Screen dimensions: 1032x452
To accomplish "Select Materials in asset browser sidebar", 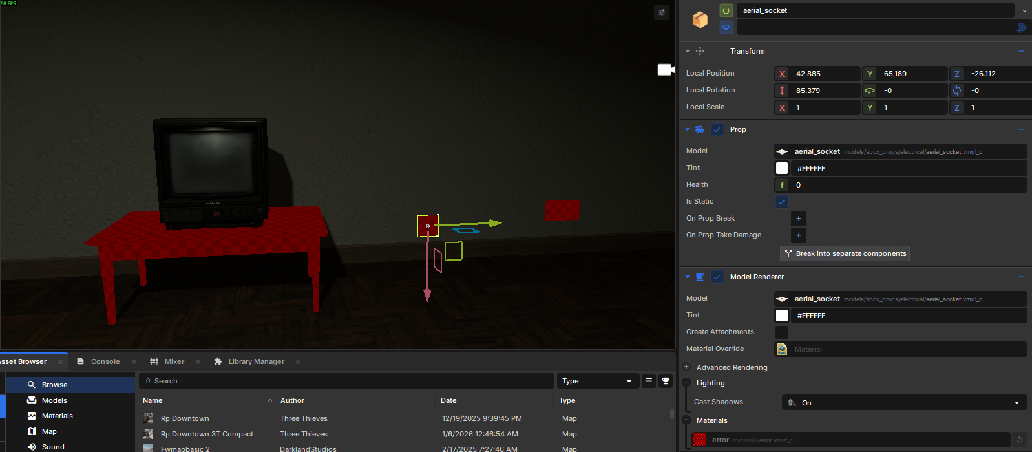I will [x=58, y=416].
